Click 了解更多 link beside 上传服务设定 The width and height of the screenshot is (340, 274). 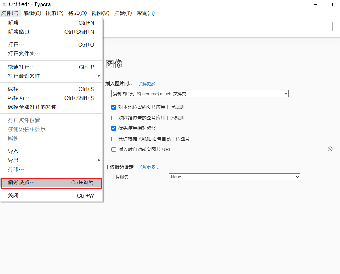[x=148, y=167]
